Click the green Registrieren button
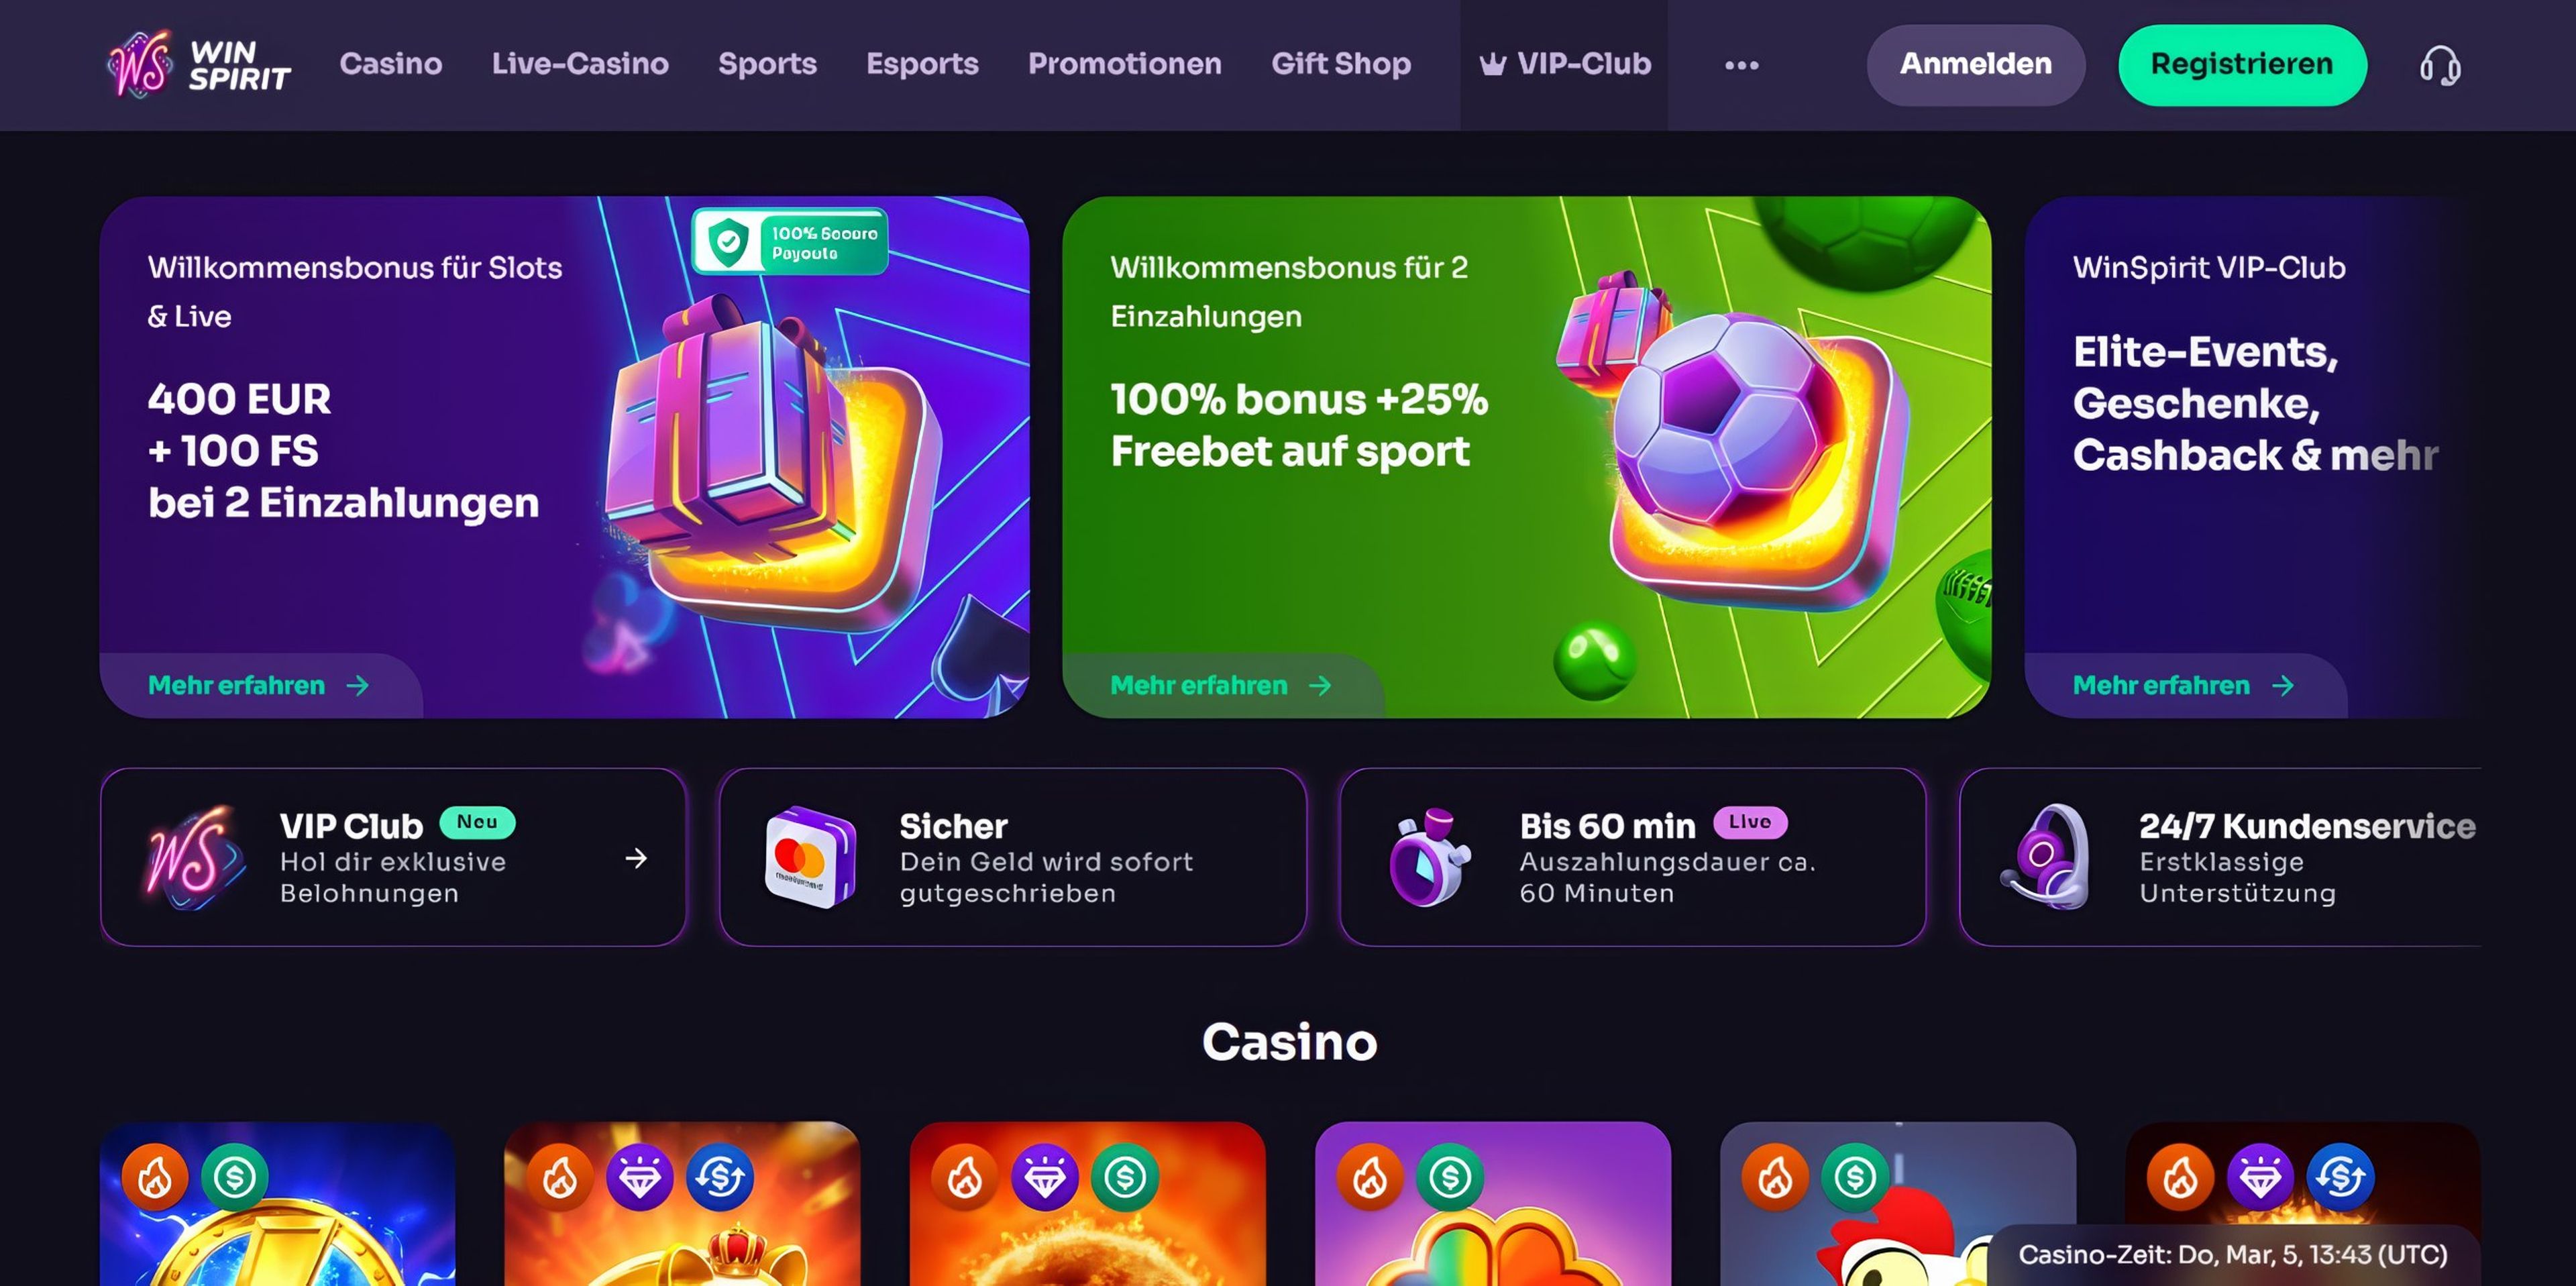 pos(2241,65)
